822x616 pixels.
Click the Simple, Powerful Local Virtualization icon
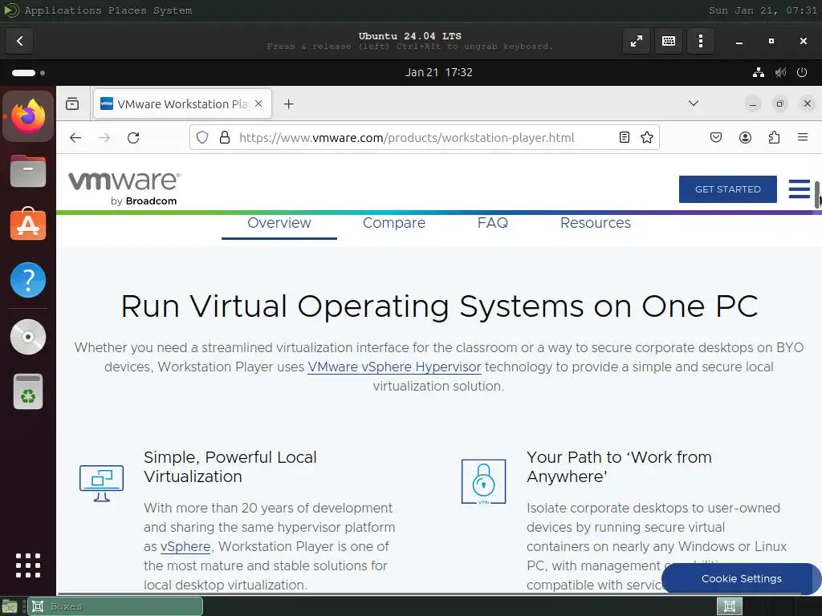pyautogui.click(x=101, y=482)
